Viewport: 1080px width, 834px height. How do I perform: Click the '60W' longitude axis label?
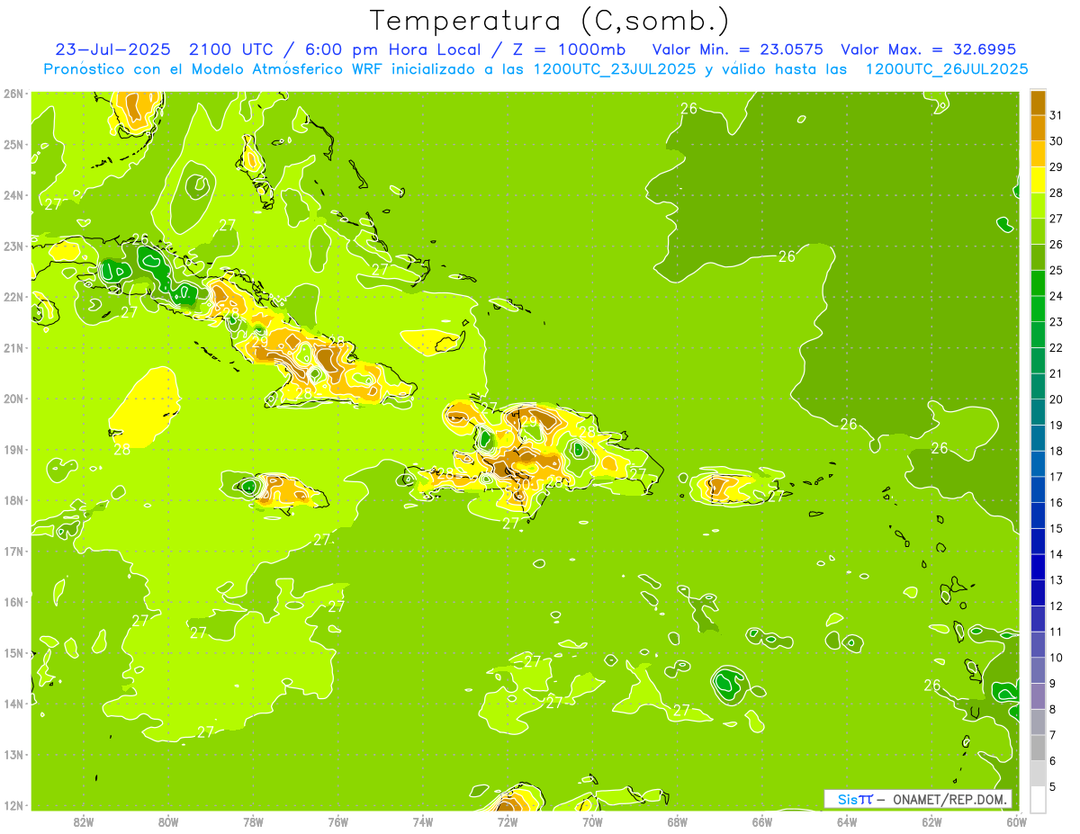(1016, 822)
